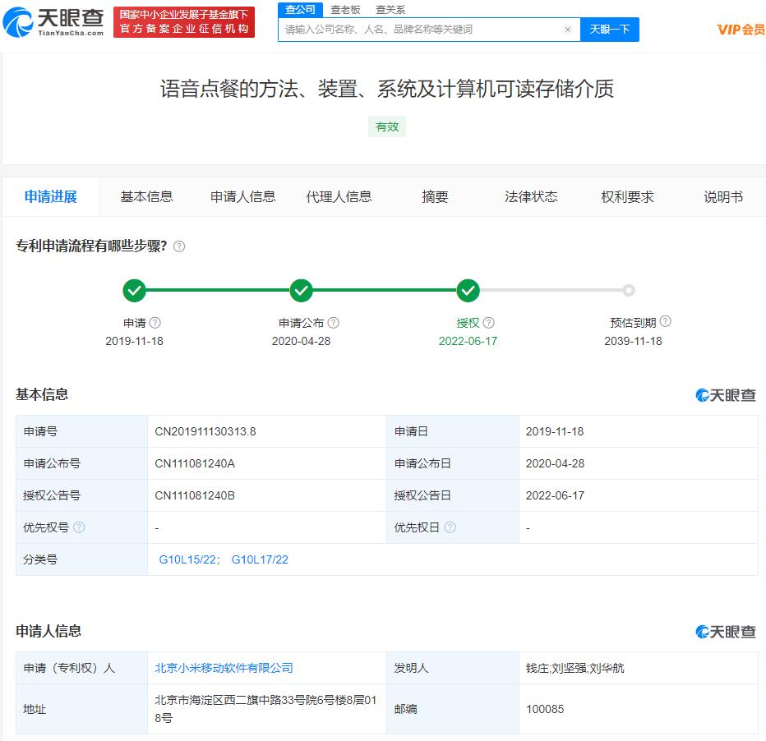Screen dimensions: 766x741
Task: Click the TianYanCha logo in header
Action: coord(53,22)
